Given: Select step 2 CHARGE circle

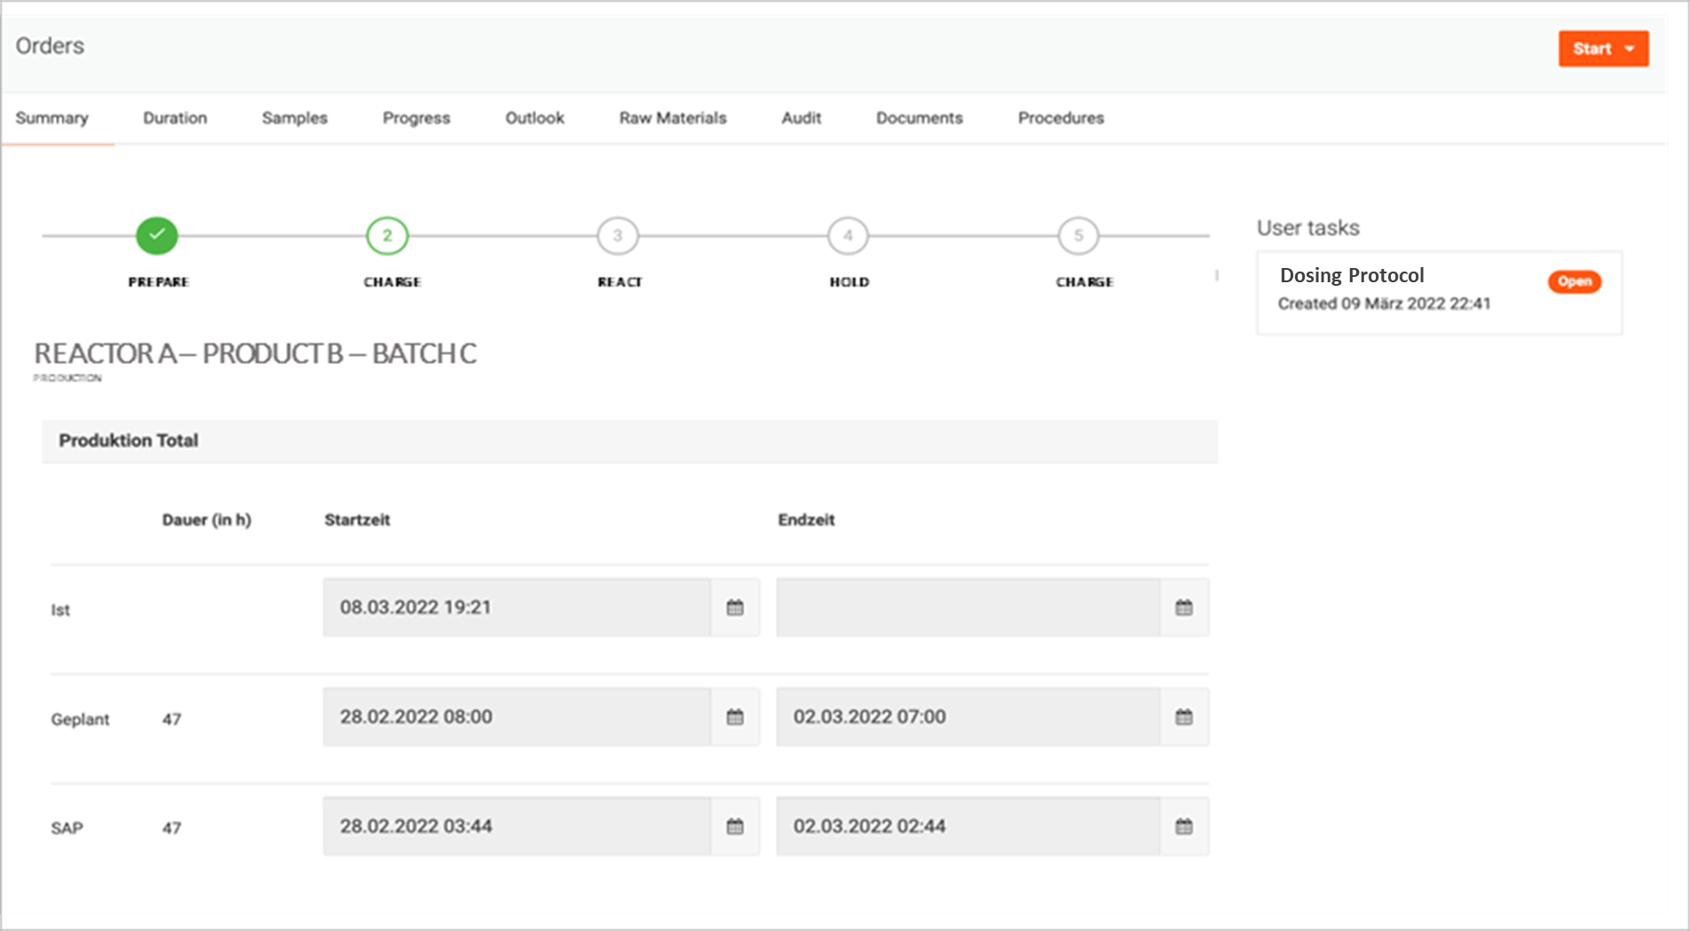Looking at the screenshot, I should point(387,236).
